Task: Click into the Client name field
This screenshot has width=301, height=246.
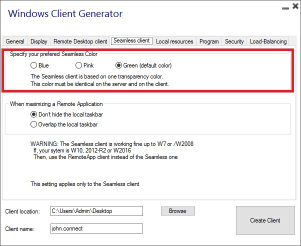Action: click(96, 228)
